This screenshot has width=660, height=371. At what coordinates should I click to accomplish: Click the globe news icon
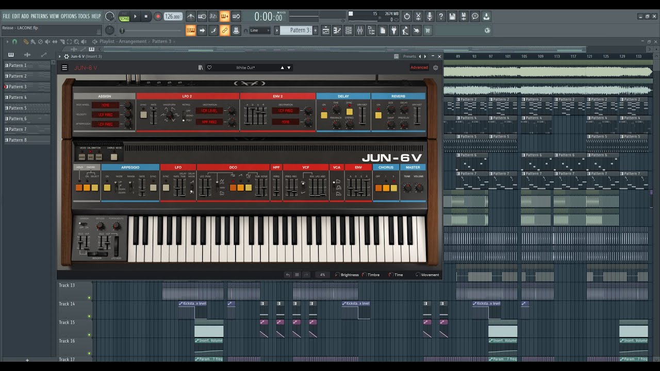487,30
